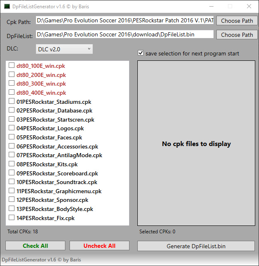Open the DLC version dropdown
The width and height of the screenshot is (259, 266).
pyautogui.click(x=64, y=49)
